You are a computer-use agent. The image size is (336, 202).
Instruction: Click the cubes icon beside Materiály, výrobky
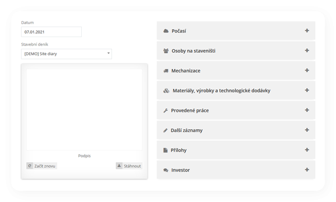[x=166, y=90]
